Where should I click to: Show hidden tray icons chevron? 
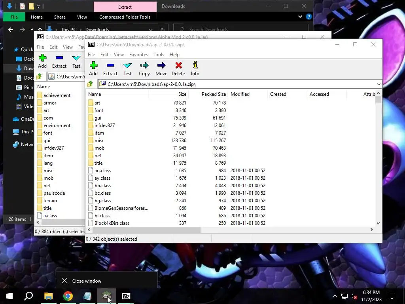click(x=335, y=296)
